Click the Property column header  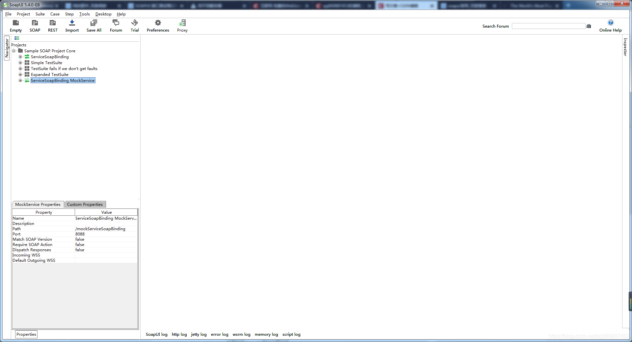tap(43, 212)
